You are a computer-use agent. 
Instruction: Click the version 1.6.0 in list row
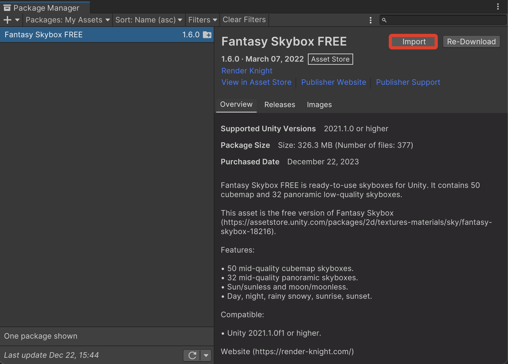191,35
